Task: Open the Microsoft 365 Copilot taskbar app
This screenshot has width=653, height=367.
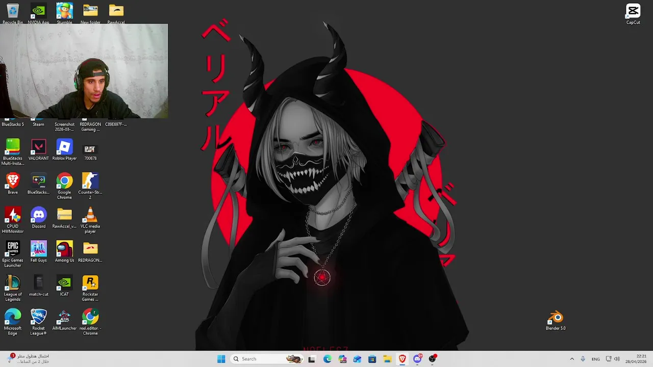Action: pyautogui.click(x=342, y=359)
